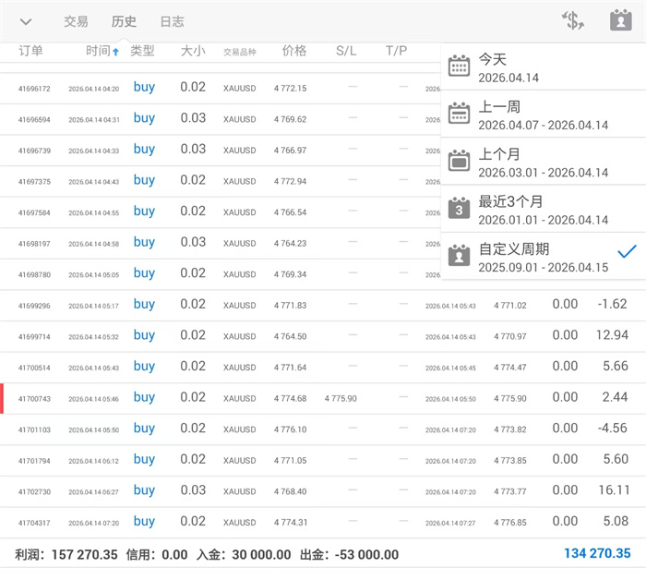
Task: Click the numbered-3 calendar icon for 最近3个月
Action: coord(459,209)
